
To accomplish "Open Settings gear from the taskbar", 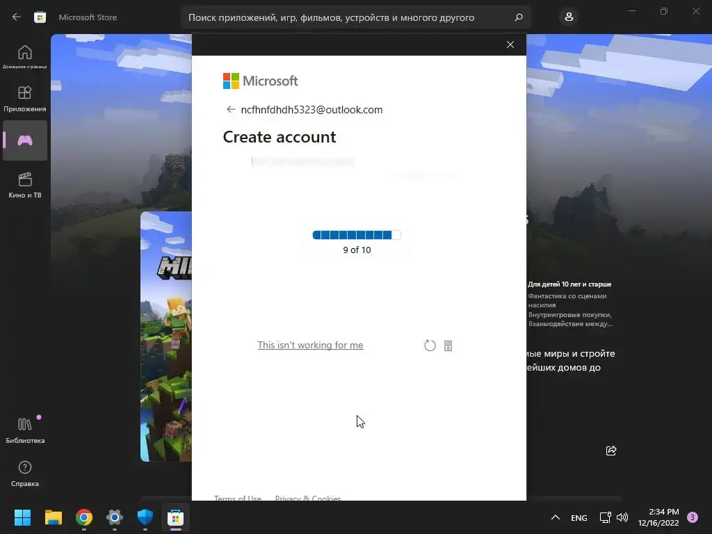I will point(115,517).
